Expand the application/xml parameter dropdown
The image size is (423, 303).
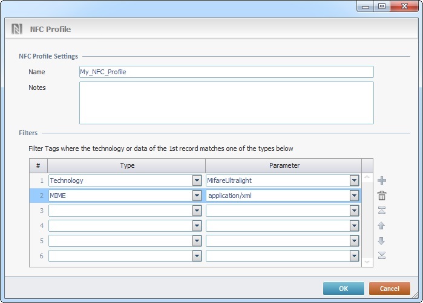(354, 196)
